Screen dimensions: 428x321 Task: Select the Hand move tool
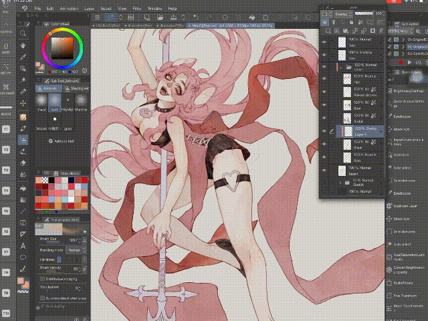23,45
